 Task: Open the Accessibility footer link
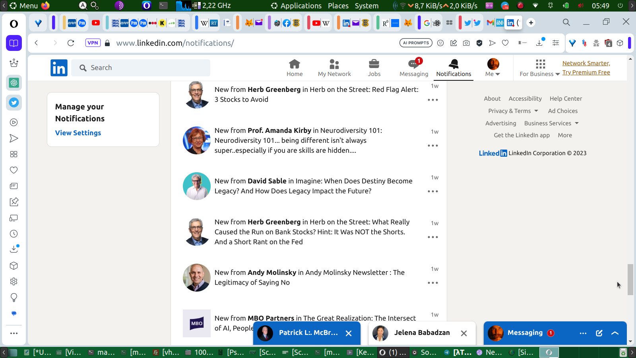coord(525,99)
